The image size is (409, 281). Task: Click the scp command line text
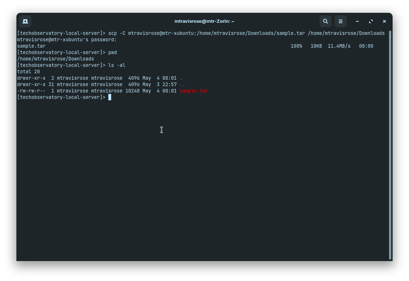pyautogui.click(x=178, y=33)
